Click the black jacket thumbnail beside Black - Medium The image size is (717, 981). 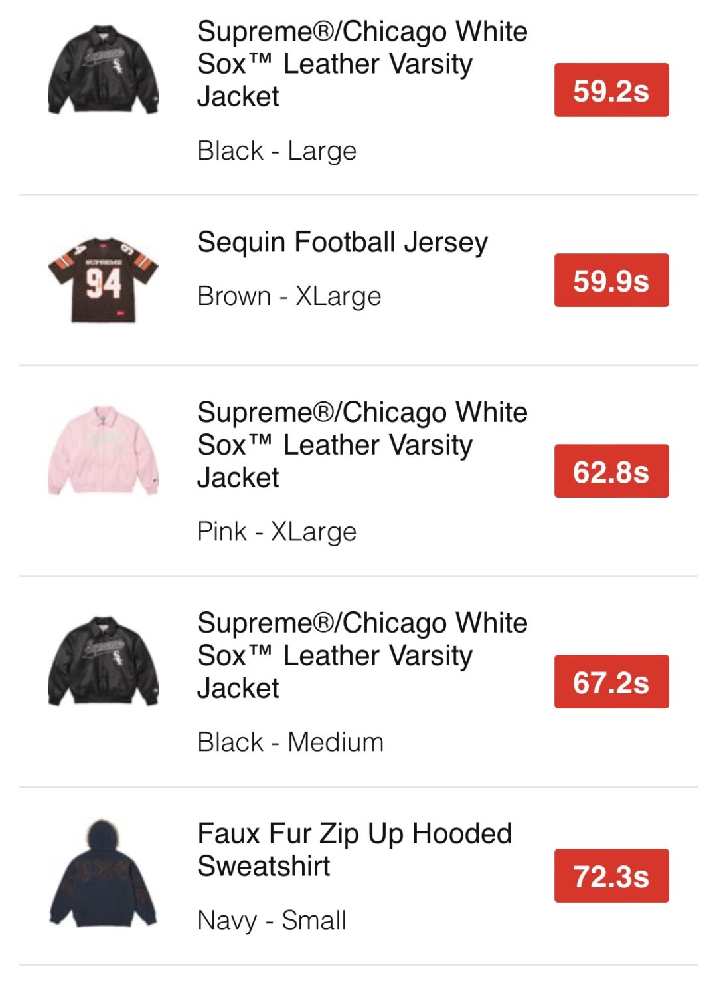(x=103, y=661)
